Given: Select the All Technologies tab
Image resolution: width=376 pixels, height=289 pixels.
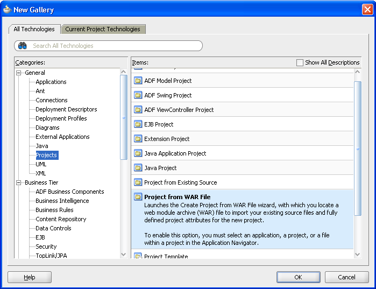Looking at the screenshot, I should click(34, 29).
